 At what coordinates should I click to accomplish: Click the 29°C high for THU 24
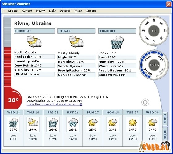click(33, 130)
